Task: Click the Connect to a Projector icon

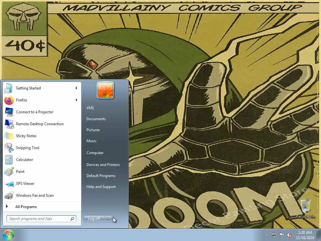Action: (9, 112)
